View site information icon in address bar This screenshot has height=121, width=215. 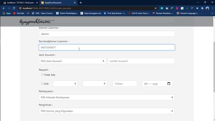pyautogui.click(x=20, y=8)
